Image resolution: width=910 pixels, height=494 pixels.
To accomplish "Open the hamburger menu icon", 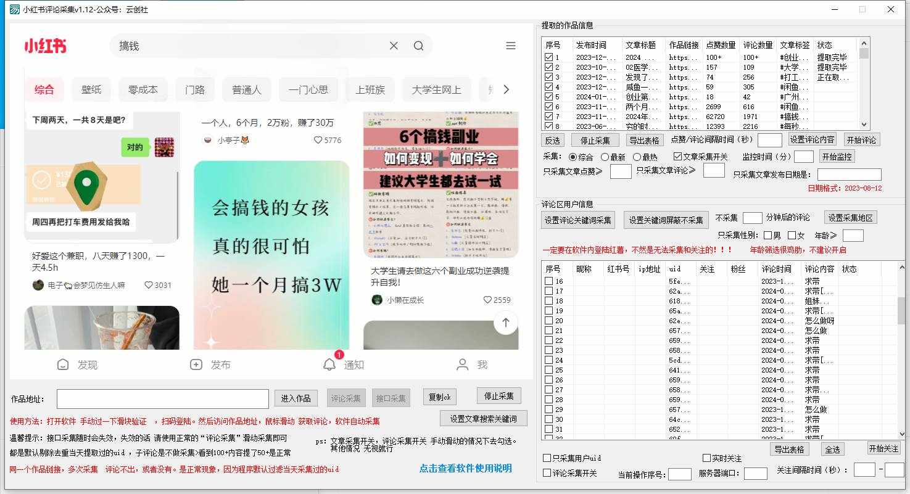I will [x=510, y=46].
